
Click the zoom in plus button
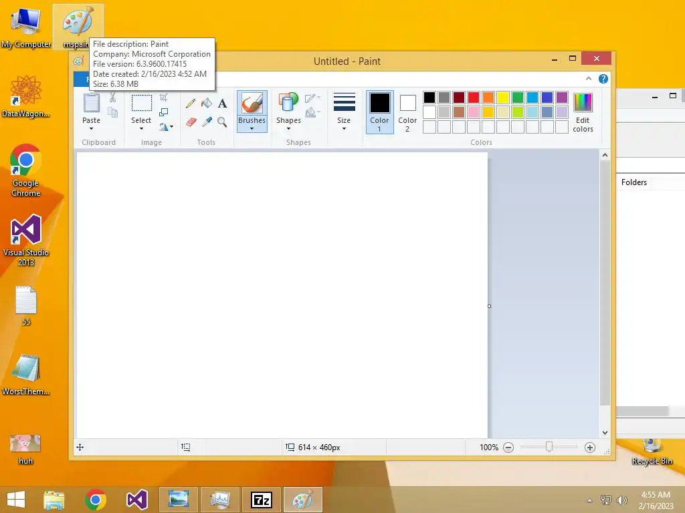point(590,448)
